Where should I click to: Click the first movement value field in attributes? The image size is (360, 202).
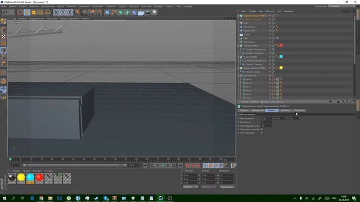point(267,118)
